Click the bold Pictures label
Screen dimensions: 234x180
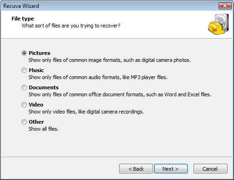pos(40,53)
